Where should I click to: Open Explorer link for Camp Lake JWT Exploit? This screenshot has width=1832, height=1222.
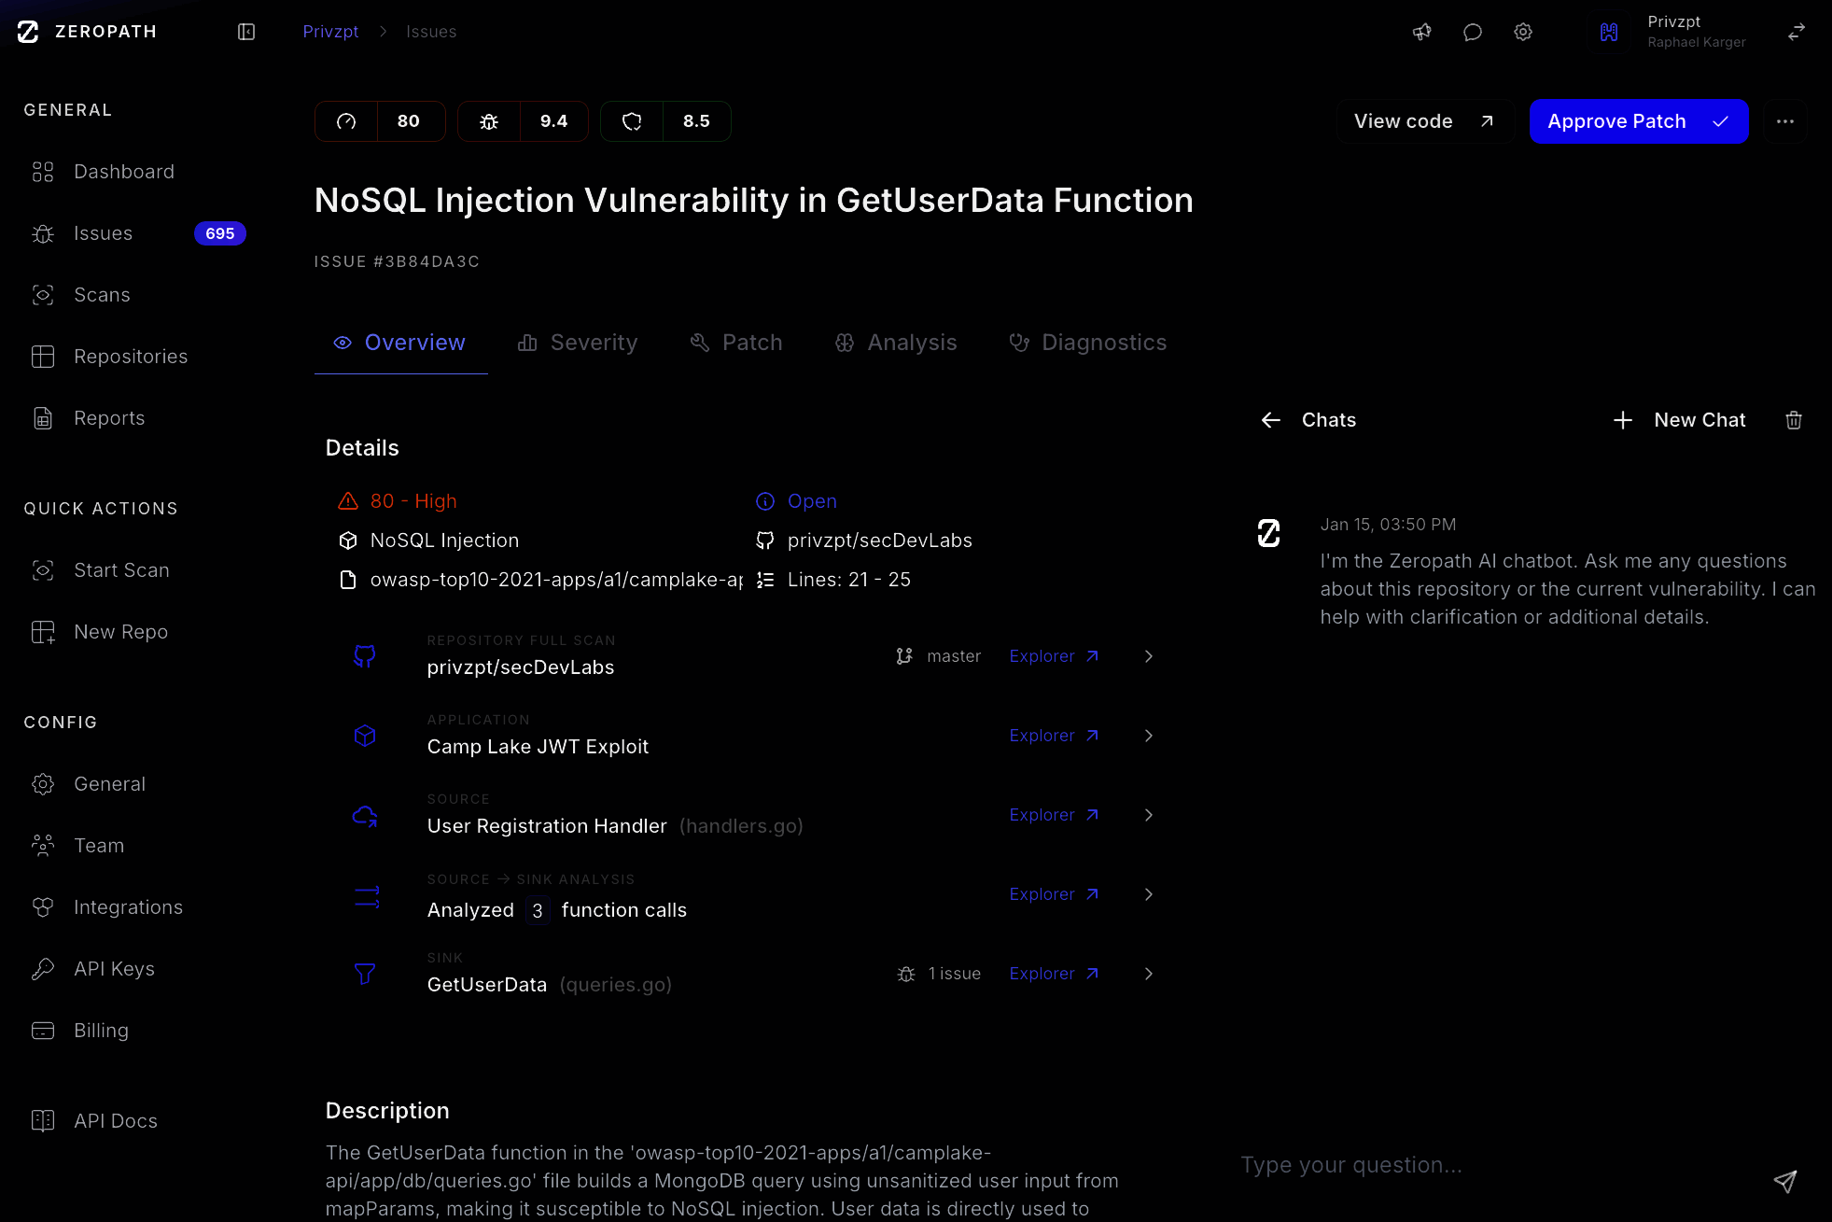(x=1054, y=736)
